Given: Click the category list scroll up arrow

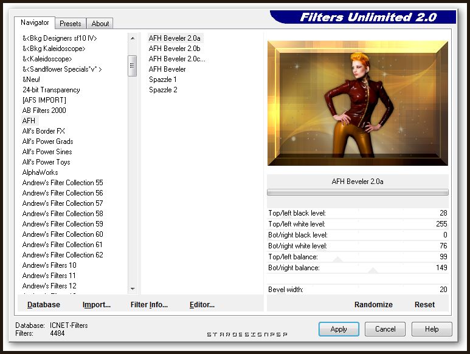Looking at the screenshot, I should [x=132, y=38].
